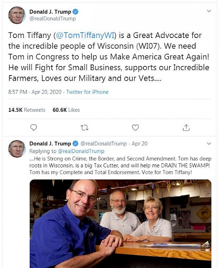
Task: Like the tweet with the heart icon
Action: [x=135, y=128]
